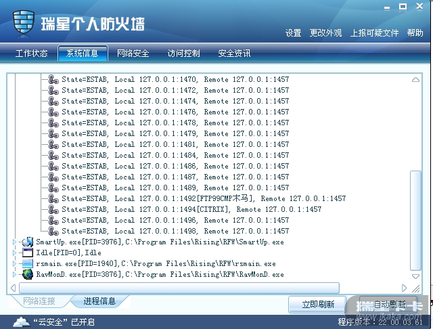Click connection icon for local port 1484
Screen dimensions: 433x329
pos(53,155)
